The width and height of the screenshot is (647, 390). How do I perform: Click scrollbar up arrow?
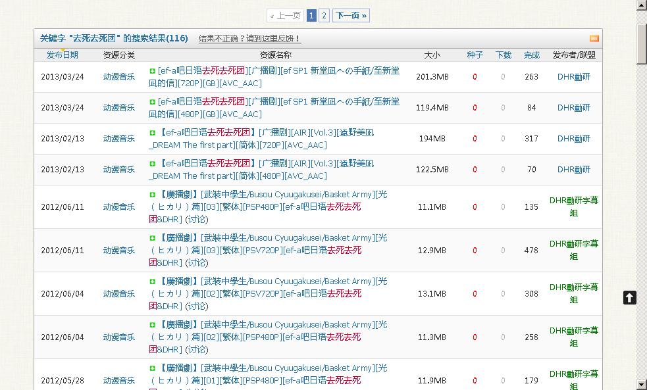pyautogui.click(x=642, y=5)
